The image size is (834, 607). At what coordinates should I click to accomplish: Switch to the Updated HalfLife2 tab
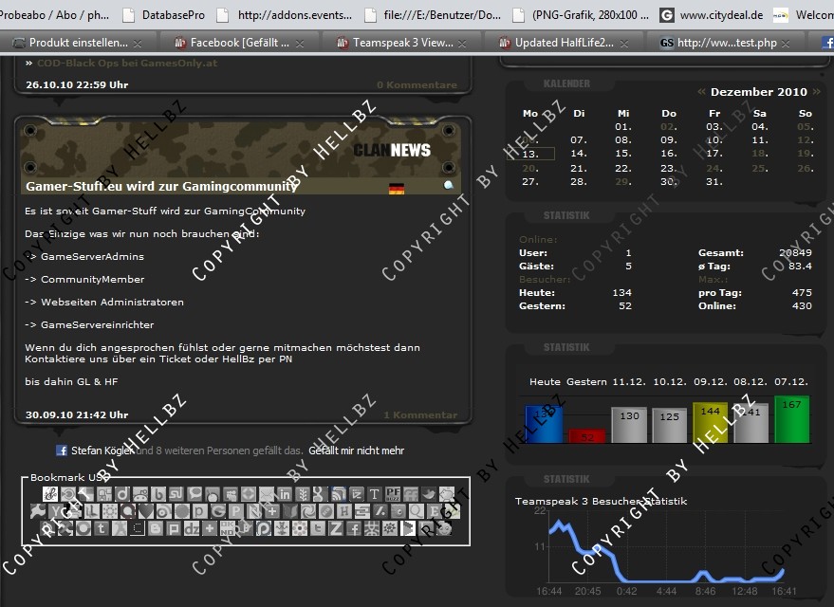(x=564, y=43)
